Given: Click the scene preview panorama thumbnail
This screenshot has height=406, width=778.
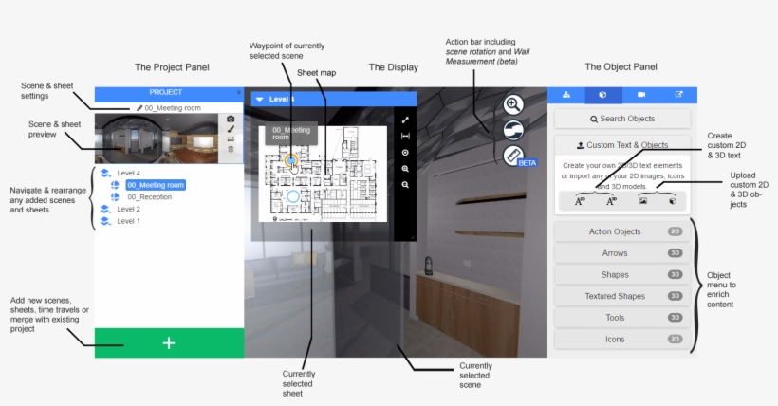Looking at the screenshot, I should click(x=157, y=138).
